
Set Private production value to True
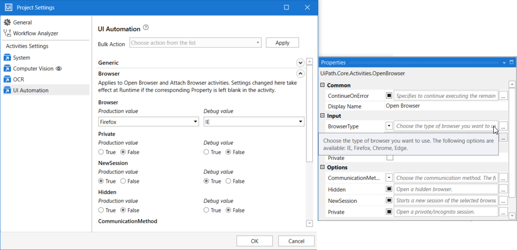101,152
